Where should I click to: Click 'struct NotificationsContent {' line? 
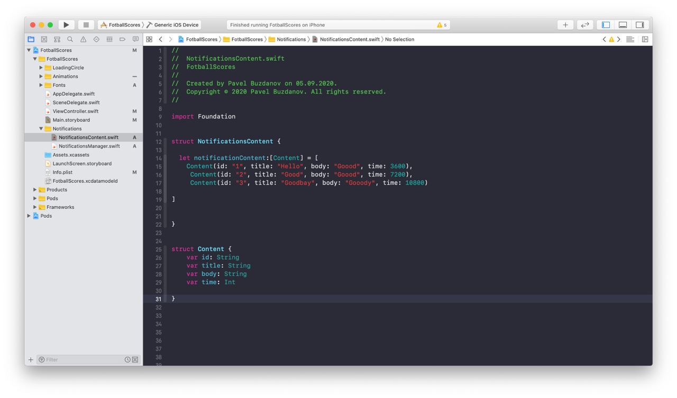[x=226, y=141]
